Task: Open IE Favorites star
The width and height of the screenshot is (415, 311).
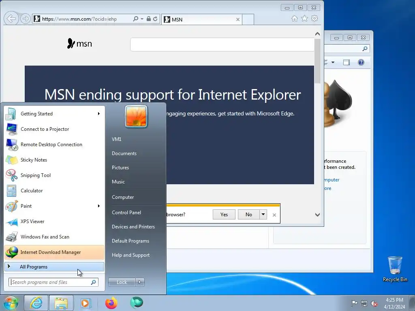Action: coord(305,19)
